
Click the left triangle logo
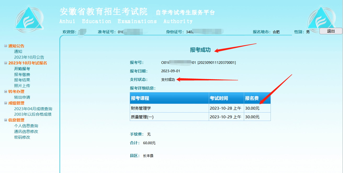point(29,19)
